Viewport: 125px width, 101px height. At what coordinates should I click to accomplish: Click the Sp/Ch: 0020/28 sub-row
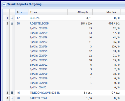pyautogui.click(x=38, y=37)
